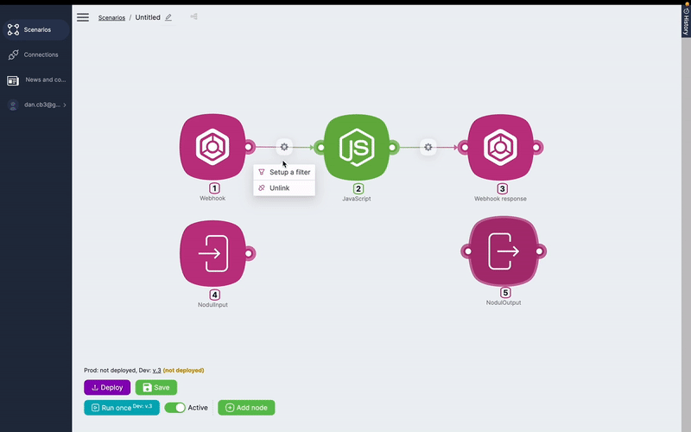This screenshot has height=432, width=691.
Task: Click the scenario structure icon beside title
Action: coord(193,16)
